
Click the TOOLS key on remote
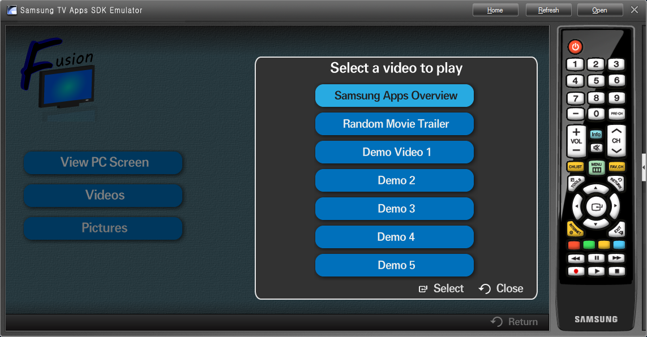[x=576, y=183]
